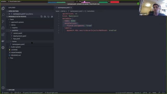This screenshot has height=94, width=167.
Task: Open the LICENSE file
Action: (14, 50)
